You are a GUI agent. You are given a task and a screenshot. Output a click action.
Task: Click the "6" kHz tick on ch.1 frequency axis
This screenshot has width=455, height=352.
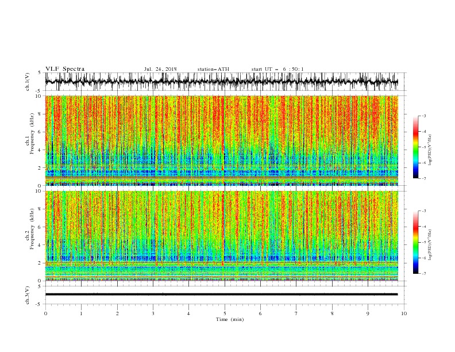(x=40, y=132)
